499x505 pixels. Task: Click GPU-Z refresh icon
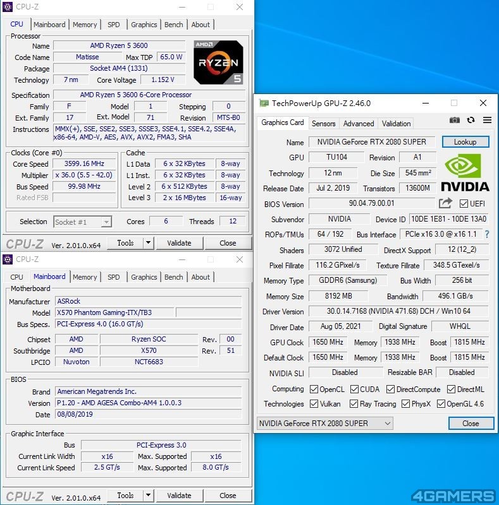click(x=471, y=120)
